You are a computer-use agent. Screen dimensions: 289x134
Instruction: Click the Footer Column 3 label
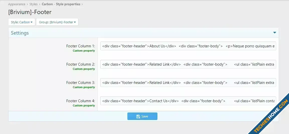click(x=81, y=82)
